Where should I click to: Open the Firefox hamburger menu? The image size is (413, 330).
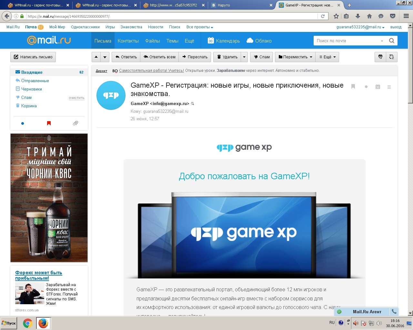pyautogui.click(x=406, y=16)
